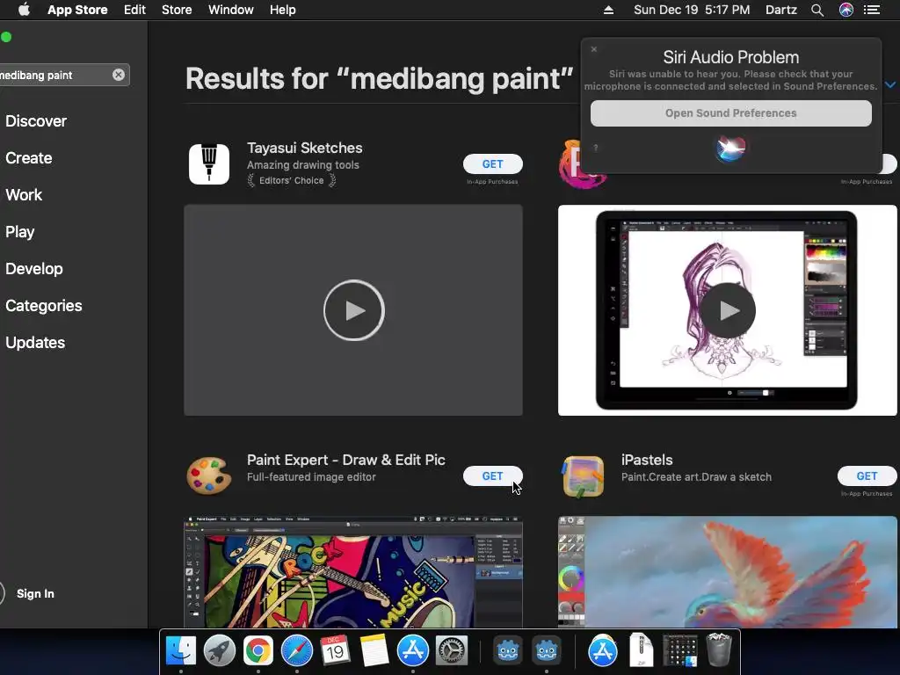Open the Apple menu
This screenshot has height=675, width=900.
point(24,10)
